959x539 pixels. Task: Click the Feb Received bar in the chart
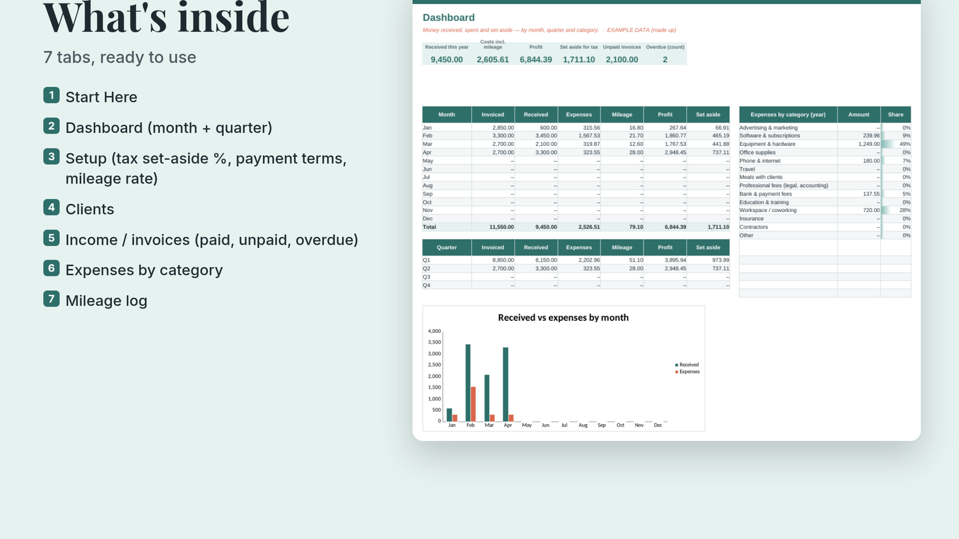point(468,383)
